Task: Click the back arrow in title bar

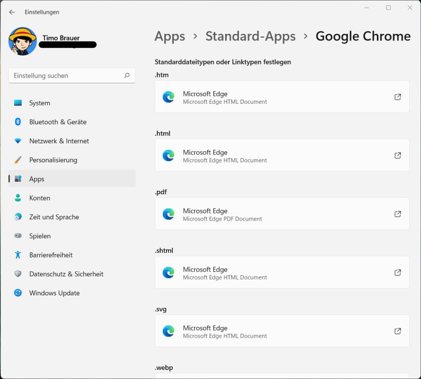Action: click(x=12, y=12)
